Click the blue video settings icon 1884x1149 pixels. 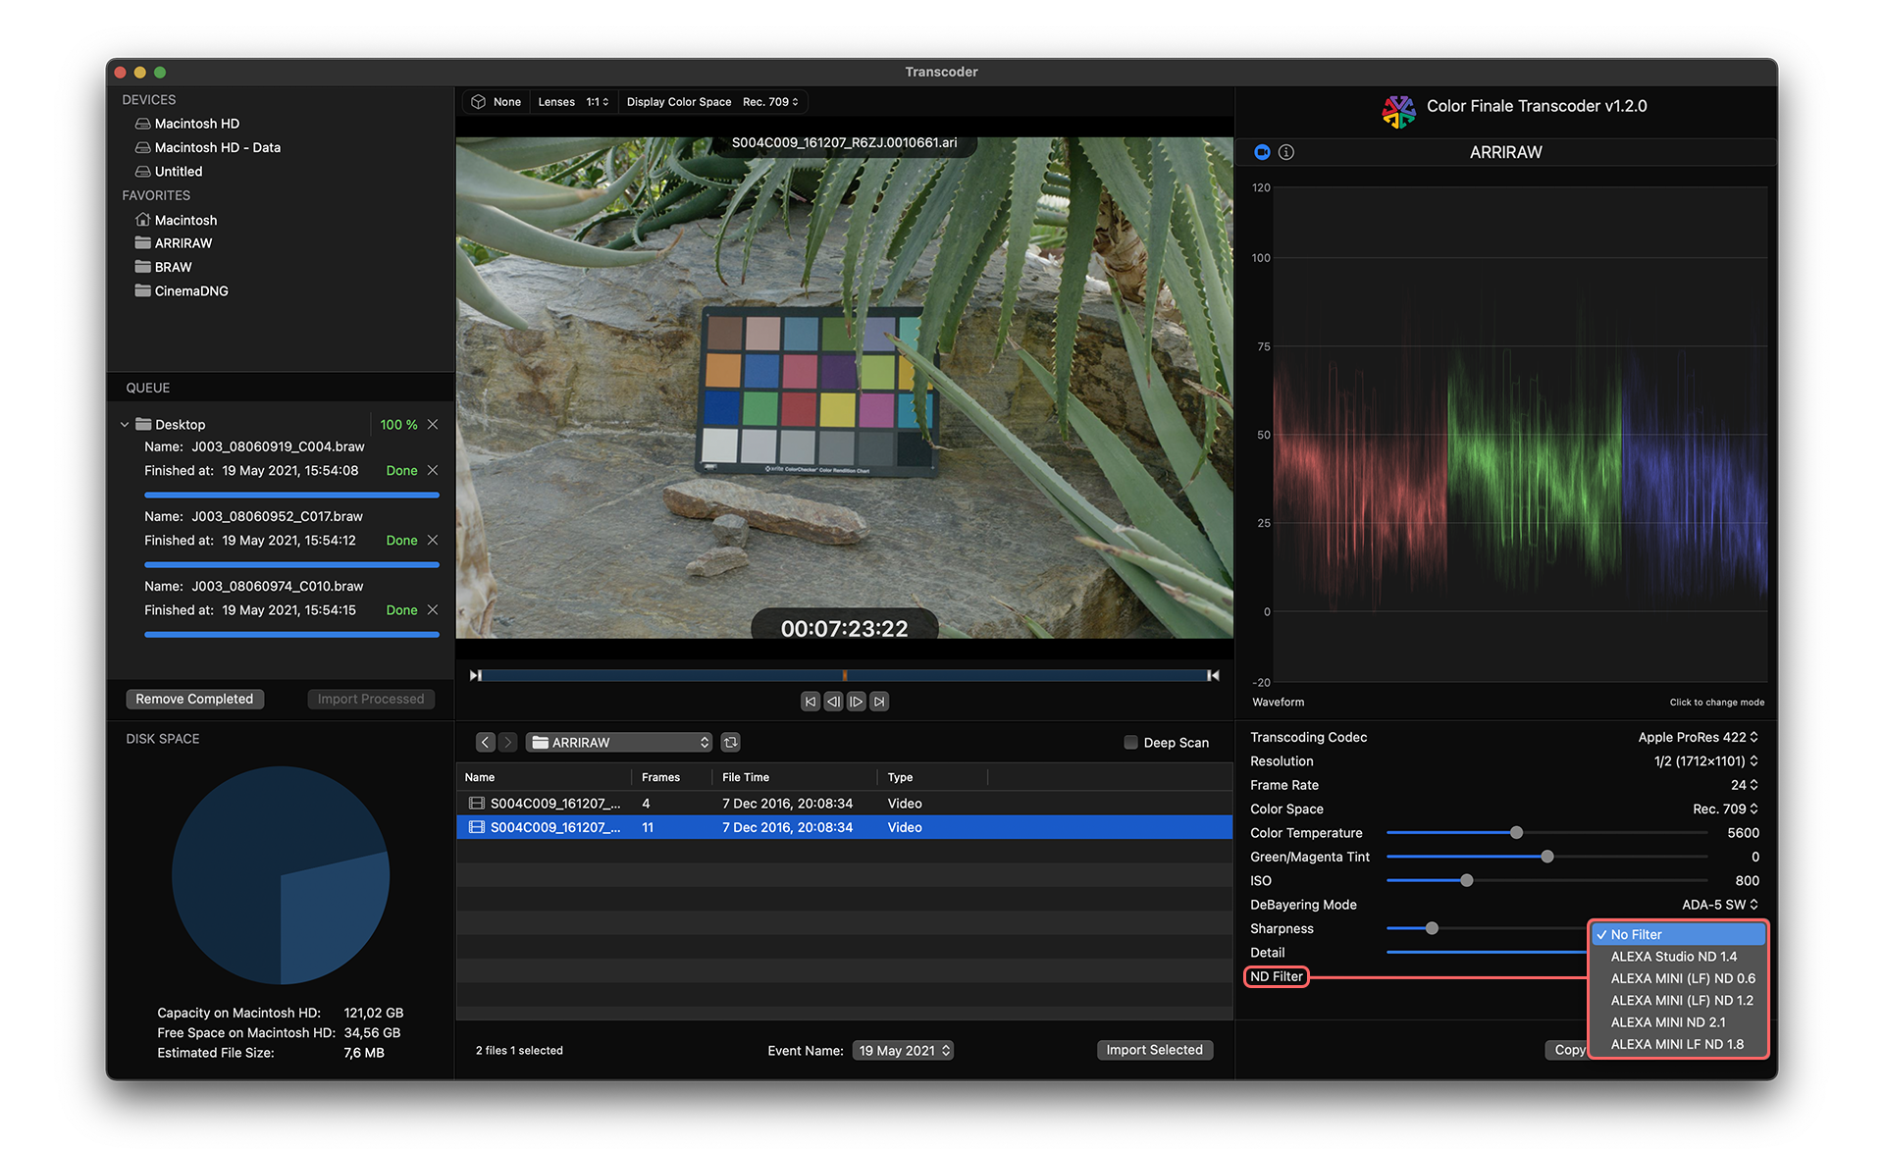click(x=1262, y=152)
